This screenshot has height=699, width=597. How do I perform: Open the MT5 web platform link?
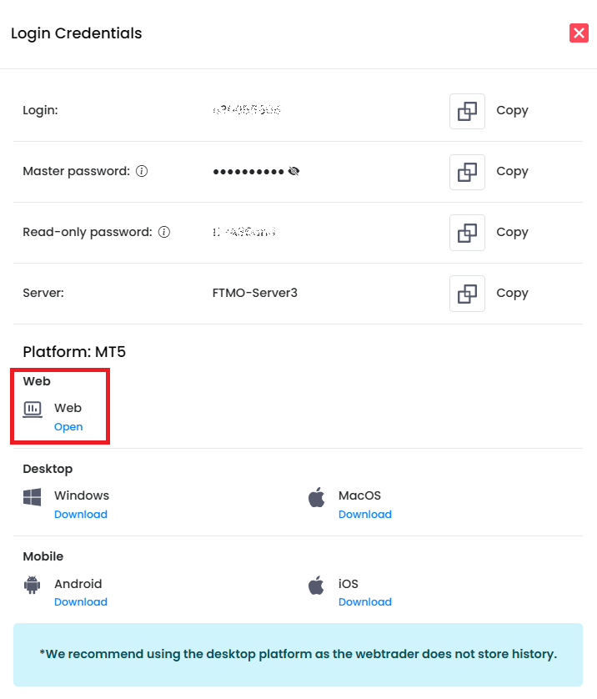[x=68, y=427]
